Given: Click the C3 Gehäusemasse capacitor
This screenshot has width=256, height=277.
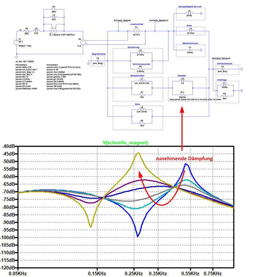Looking at the screenshot, I should pos(222,69).
